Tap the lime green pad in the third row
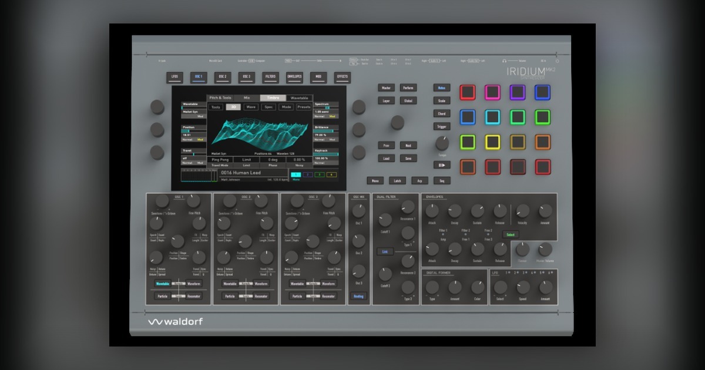This screenshot has height=370, width=705. 468,142
